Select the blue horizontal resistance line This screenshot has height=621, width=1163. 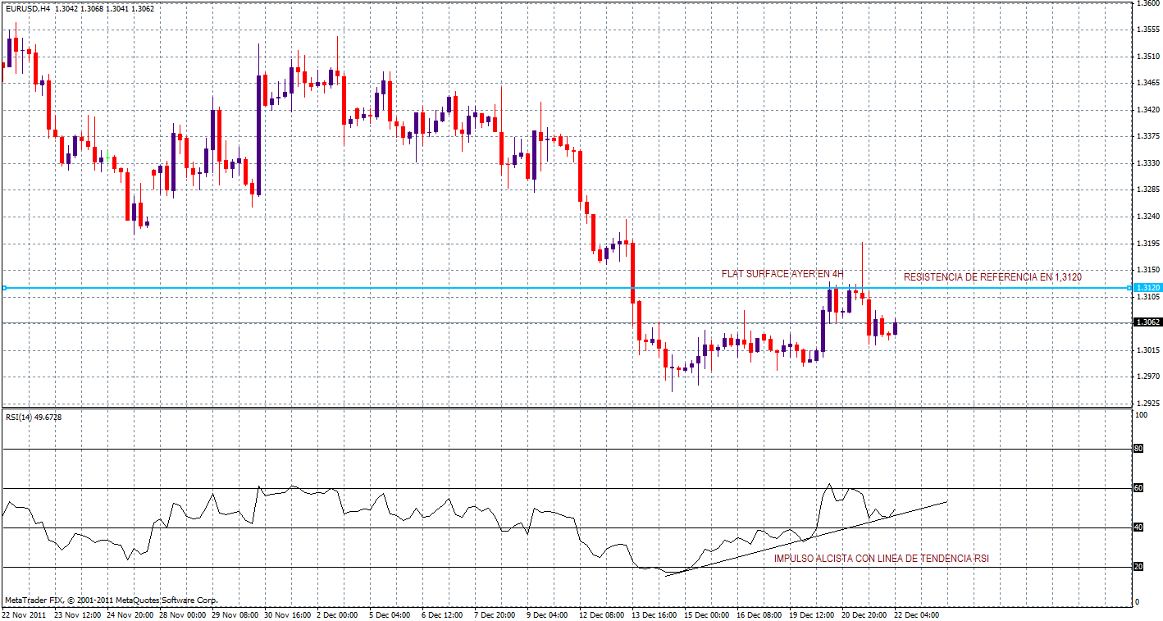coord(566,288)
